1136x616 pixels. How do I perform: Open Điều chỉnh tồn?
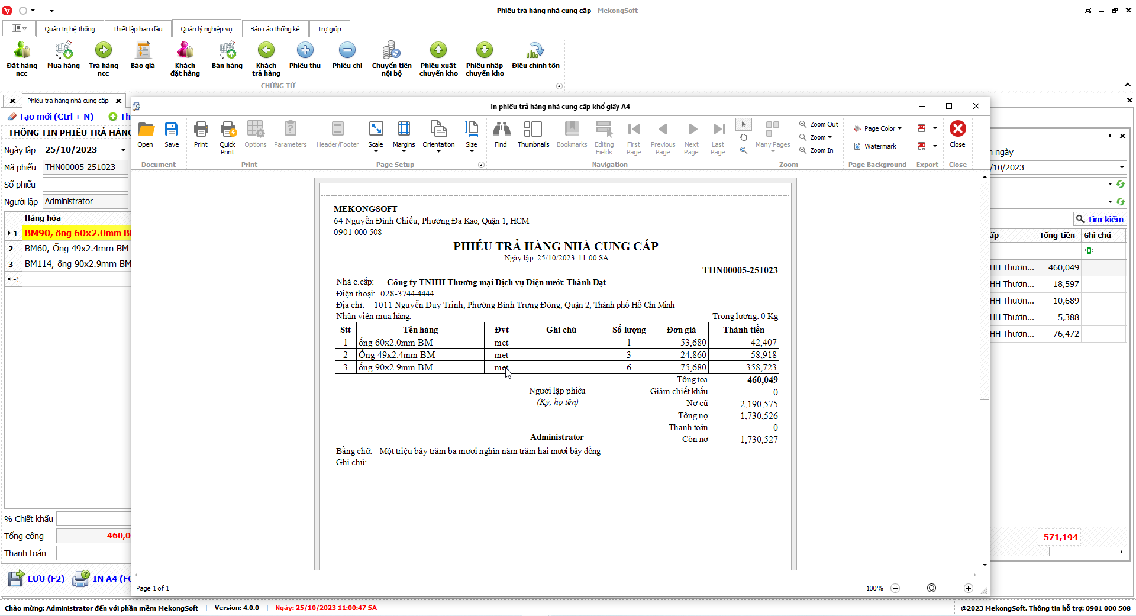tap(536, 56)
